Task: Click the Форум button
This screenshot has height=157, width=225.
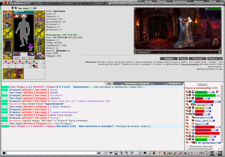Action: pos(183,58)
